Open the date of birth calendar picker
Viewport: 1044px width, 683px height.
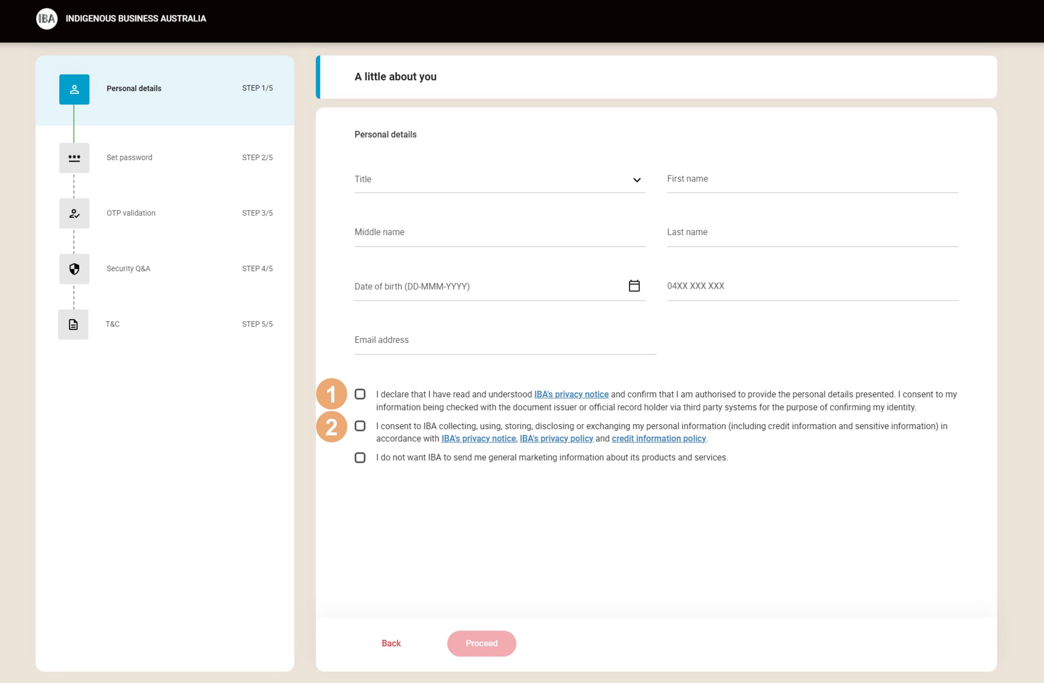pos(634,286)
